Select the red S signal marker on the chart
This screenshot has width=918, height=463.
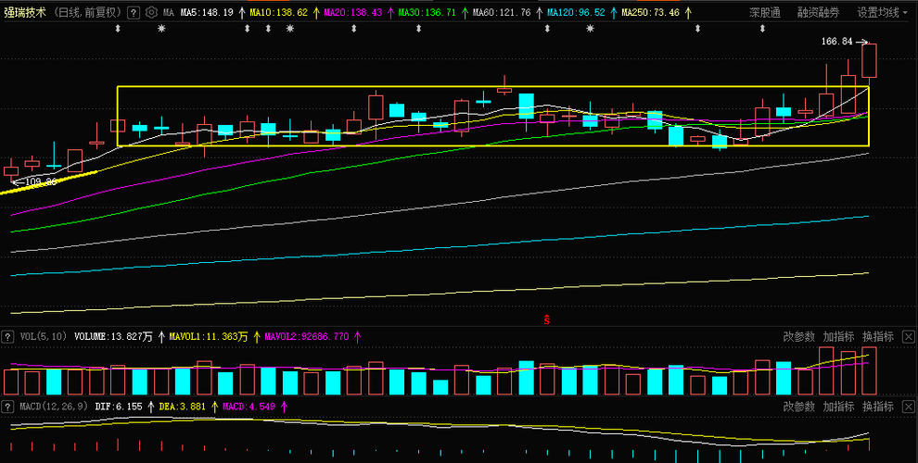click(547, 319)
